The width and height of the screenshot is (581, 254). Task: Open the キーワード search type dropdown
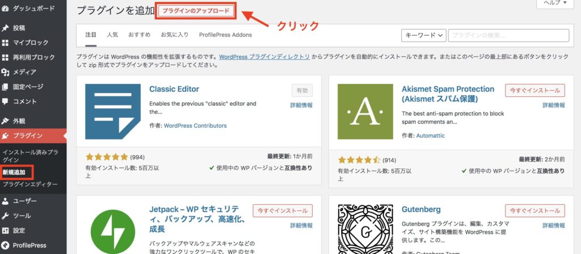pos(423,35)
